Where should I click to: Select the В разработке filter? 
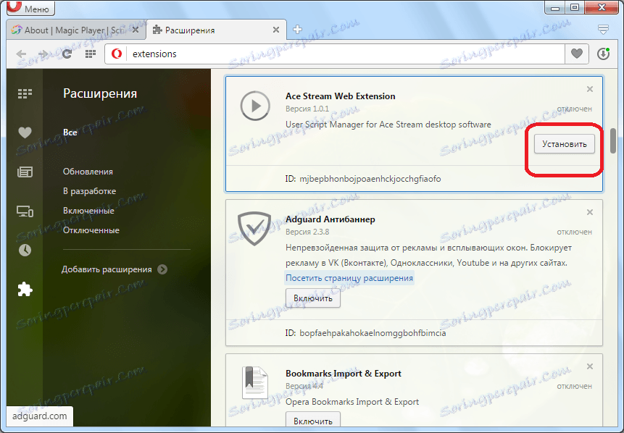[90, 191]
